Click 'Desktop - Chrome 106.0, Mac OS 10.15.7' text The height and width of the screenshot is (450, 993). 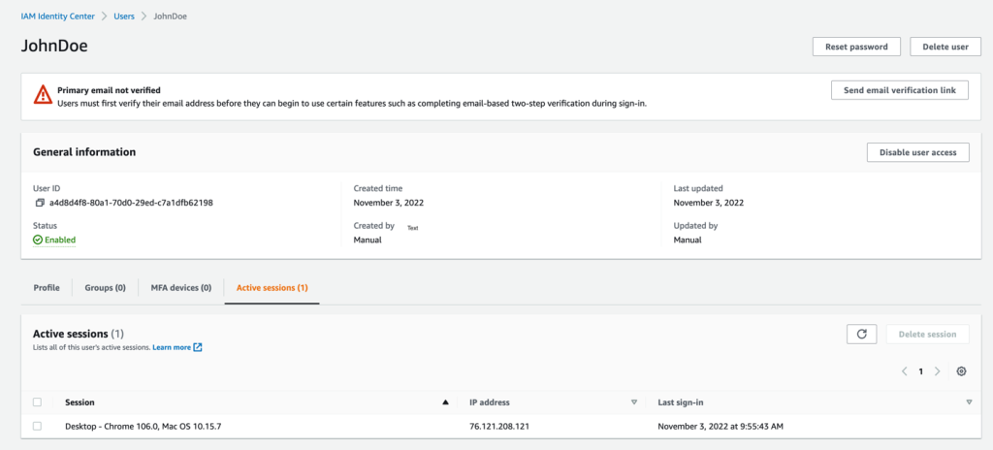coord(144,427)
